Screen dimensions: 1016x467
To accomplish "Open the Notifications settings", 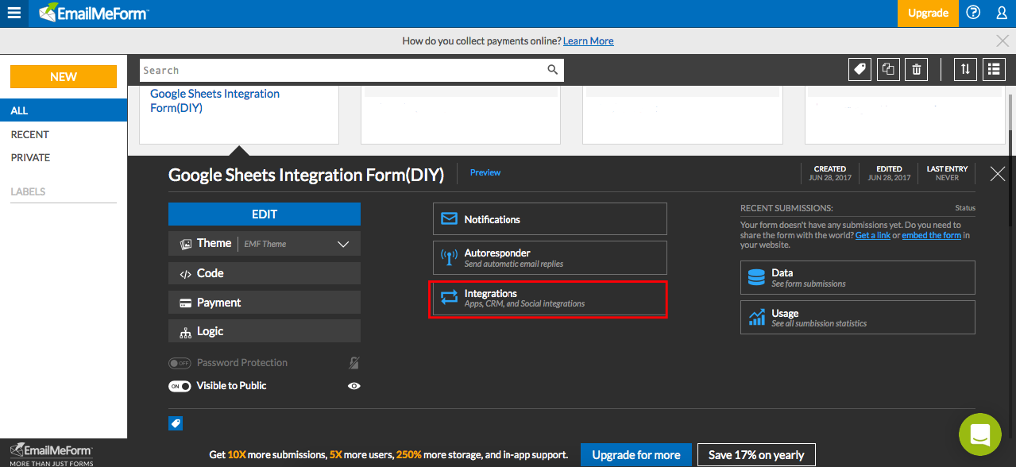I will [x=550, y=219].
